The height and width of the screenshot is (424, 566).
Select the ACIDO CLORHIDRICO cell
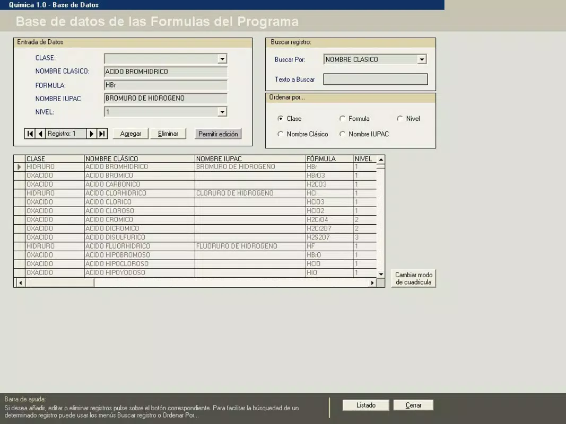pos(140,193)
